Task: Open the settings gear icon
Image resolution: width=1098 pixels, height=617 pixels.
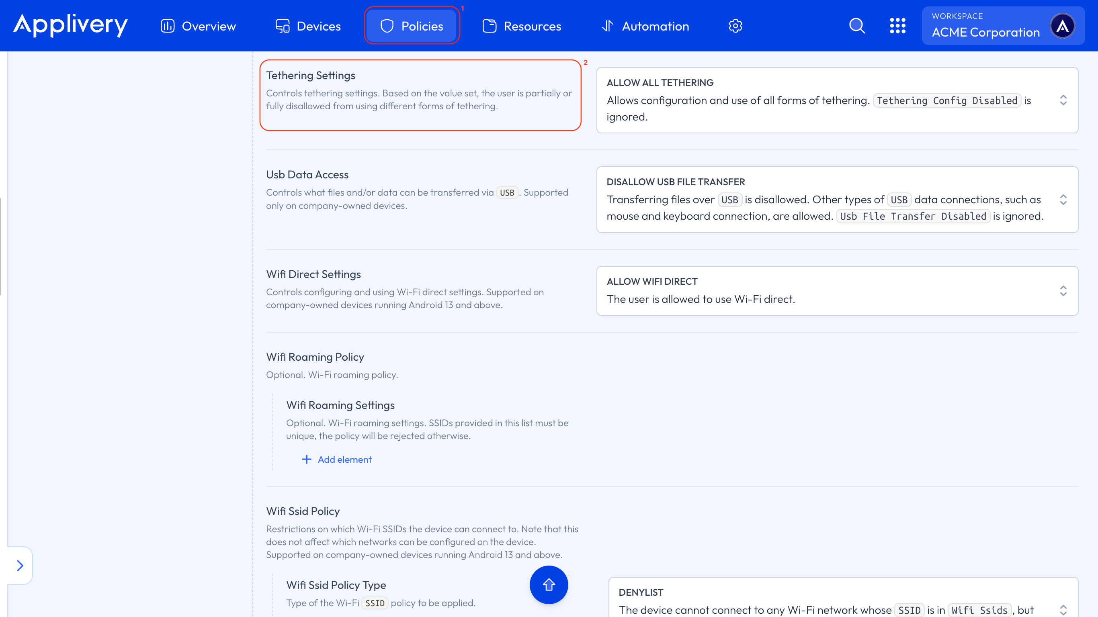Action: [735, 26]
